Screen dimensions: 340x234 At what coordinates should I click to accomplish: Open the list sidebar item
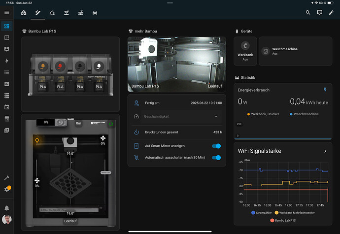pos(7,72)
